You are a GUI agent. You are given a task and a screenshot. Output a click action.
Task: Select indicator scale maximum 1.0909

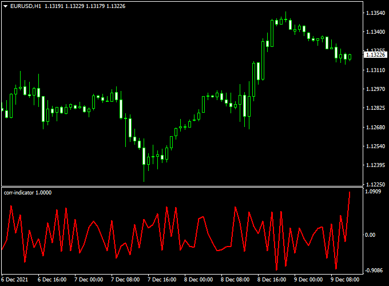click(373, 191)
